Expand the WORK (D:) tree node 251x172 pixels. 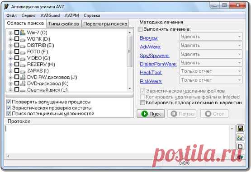(10, 39)
